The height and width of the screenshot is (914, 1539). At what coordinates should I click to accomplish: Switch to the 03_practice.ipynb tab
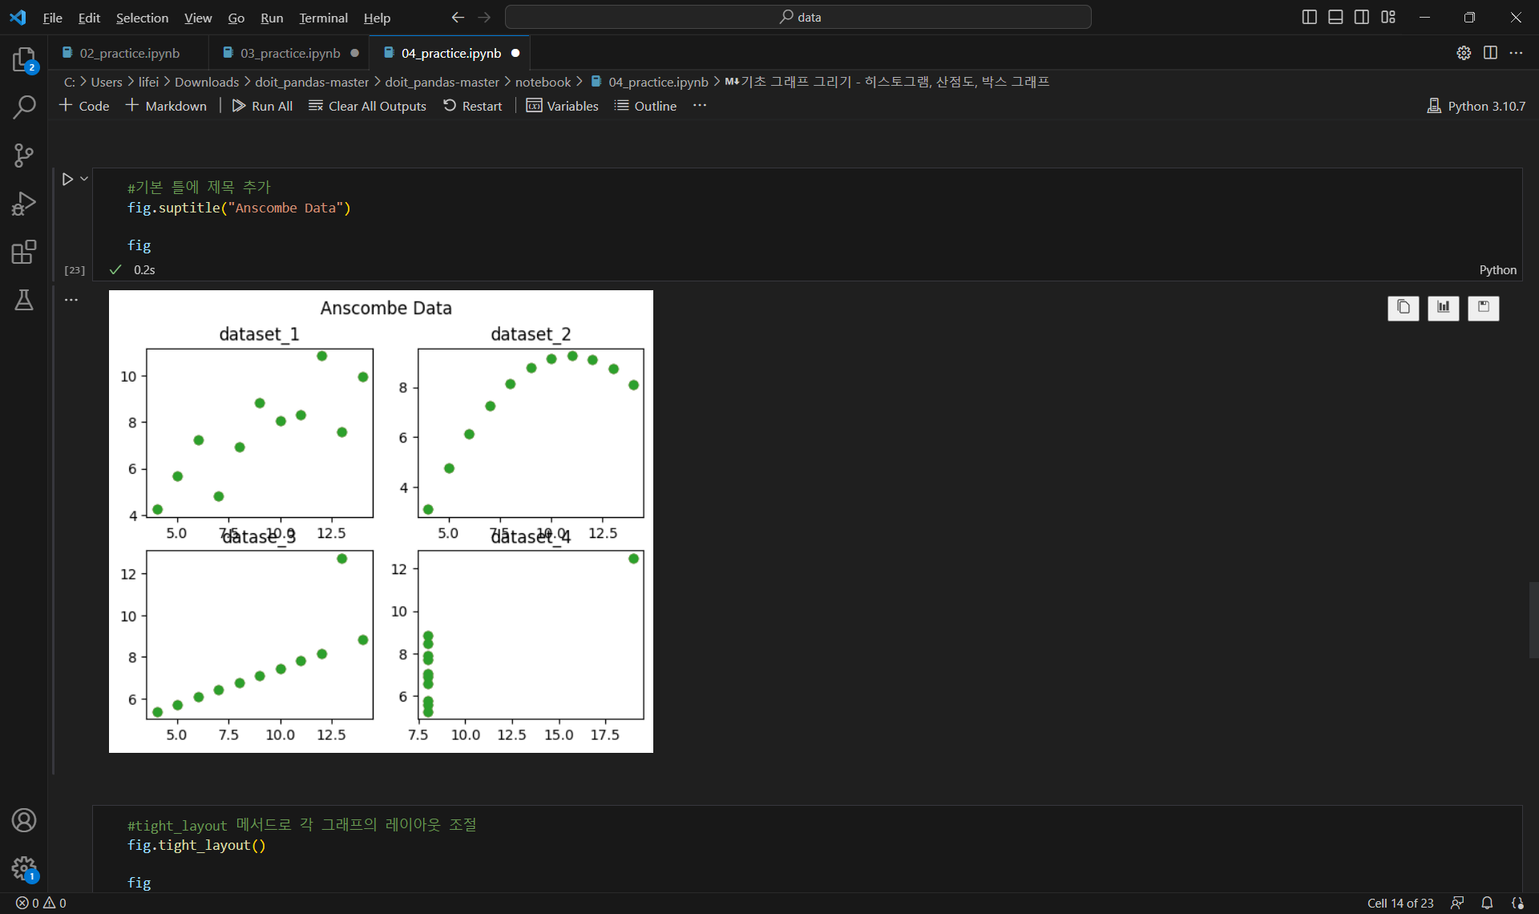click(x=290, y=53)
